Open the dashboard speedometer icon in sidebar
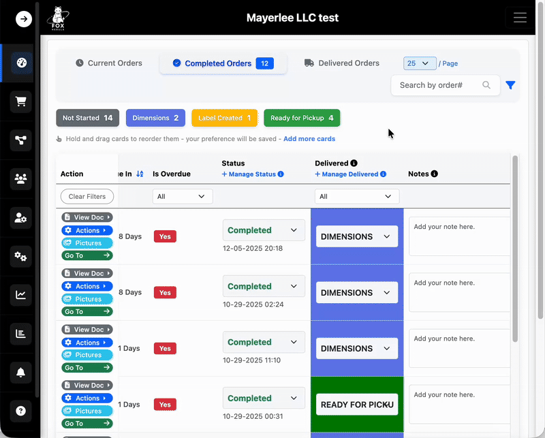 20,64
